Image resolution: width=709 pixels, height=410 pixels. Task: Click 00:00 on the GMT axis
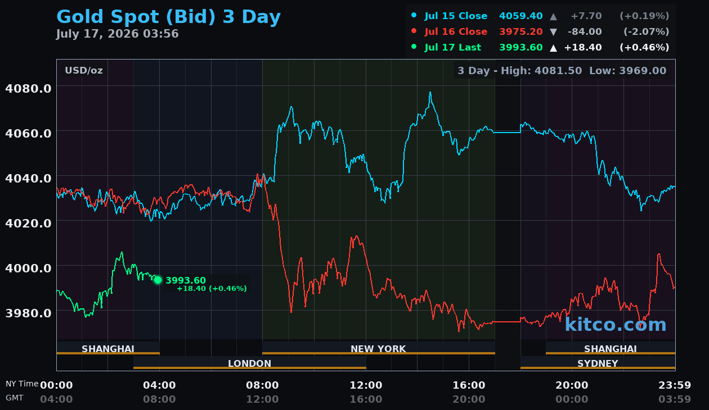(572, 399)
